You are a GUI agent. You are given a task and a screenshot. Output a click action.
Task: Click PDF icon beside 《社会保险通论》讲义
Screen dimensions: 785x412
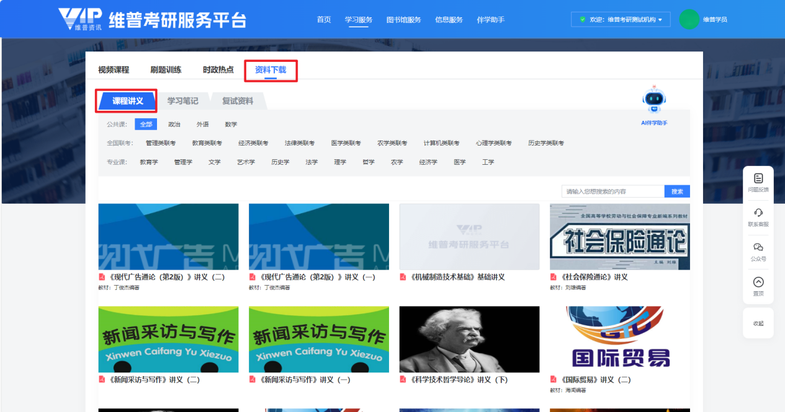tap(554, 277)
